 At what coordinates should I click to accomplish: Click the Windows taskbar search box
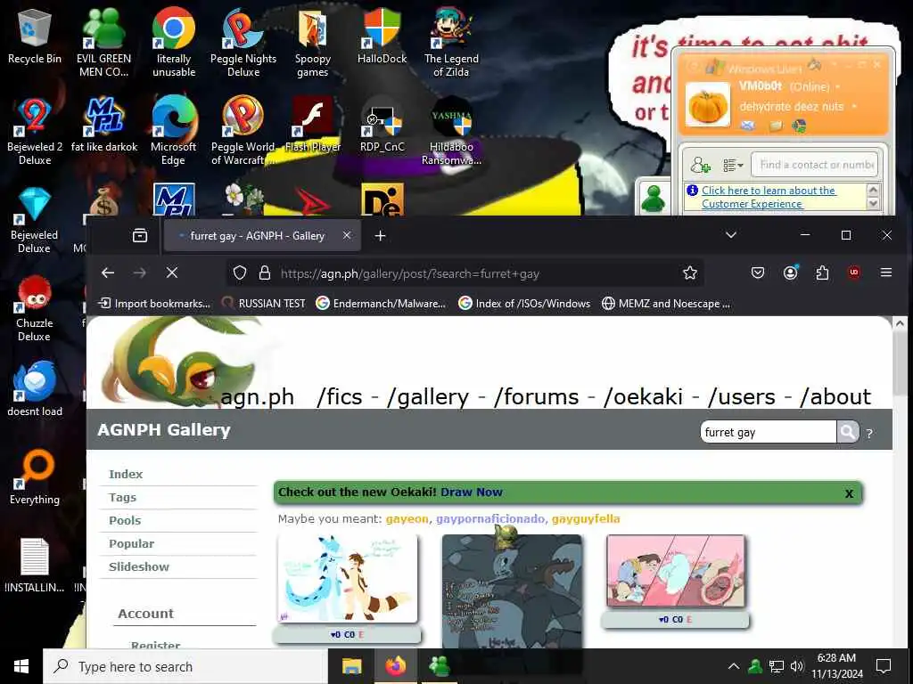(185, 666)
